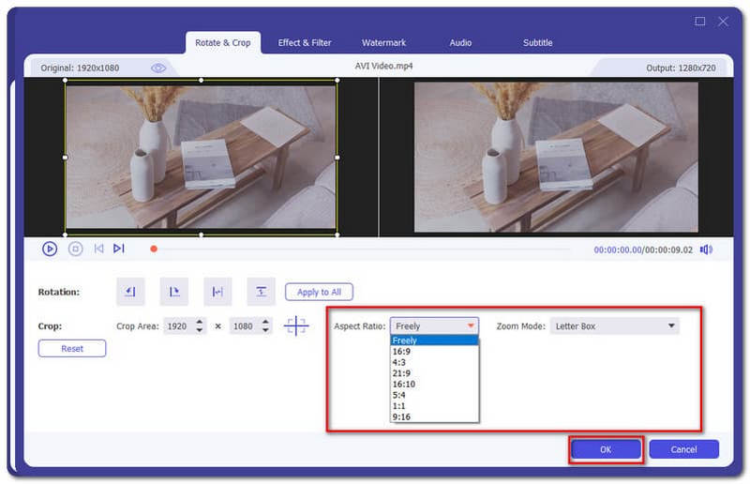Image resolution: width=750 pixels, height=484 pixels.
Task: Play the video preview
Action: coord(50,249)
